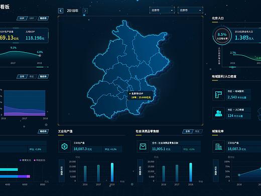Switch to the GRP tab
The height and width of the screenshot is (196, 261).
coord(32,18)
